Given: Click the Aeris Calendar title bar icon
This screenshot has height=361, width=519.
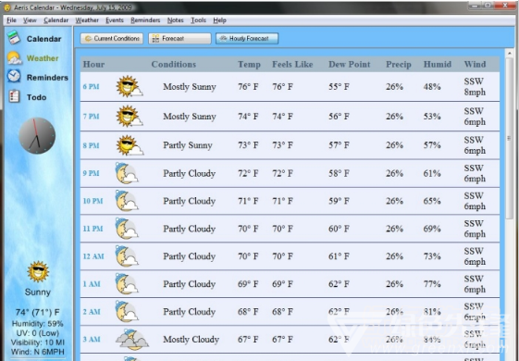Looking at the screenshot, I should pyautogui.click(x=7, y=7).
